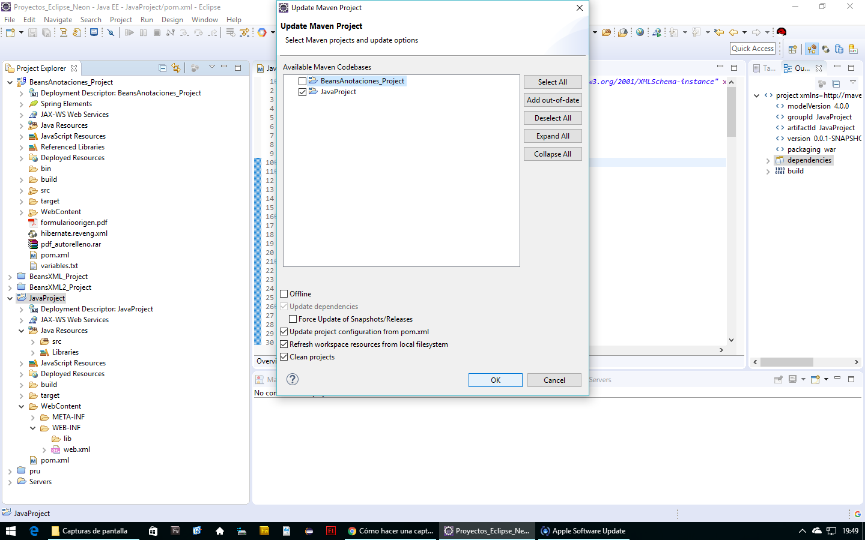Open the File menu
865x540 pixels.
click(10, 20)
